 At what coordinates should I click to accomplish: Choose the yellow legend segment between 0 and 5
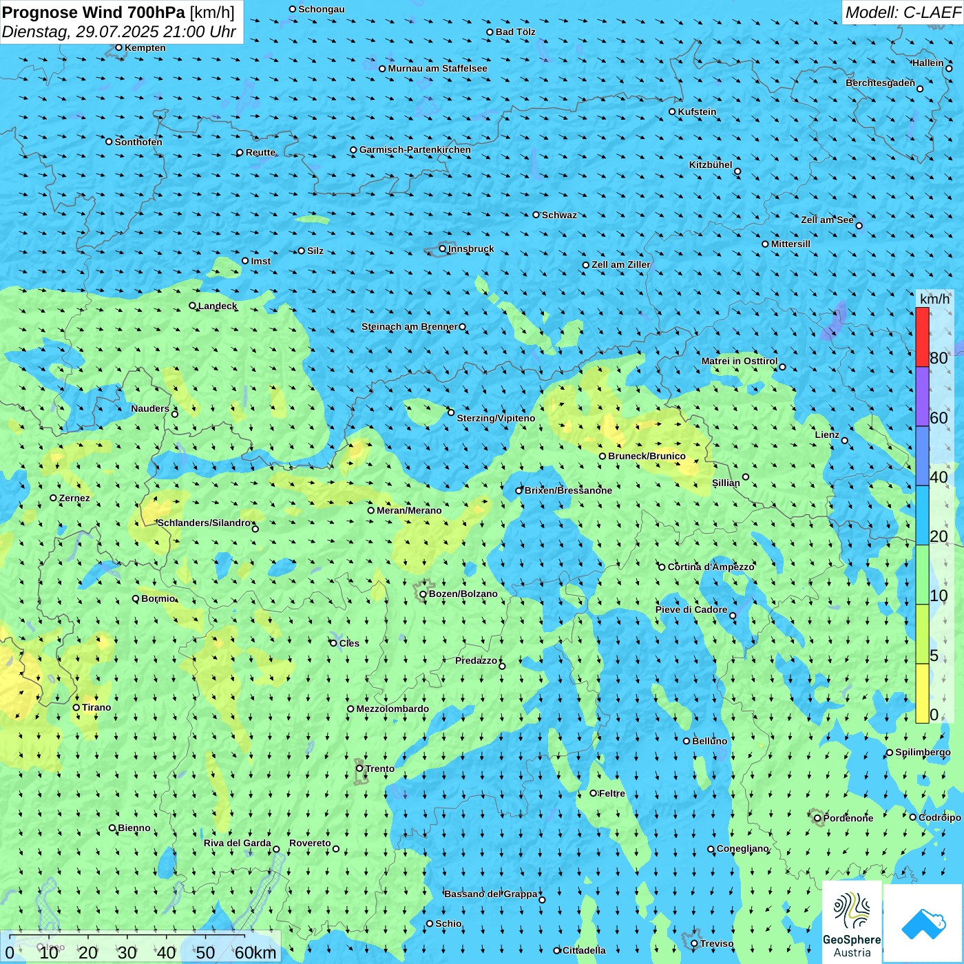click(922, 693)
